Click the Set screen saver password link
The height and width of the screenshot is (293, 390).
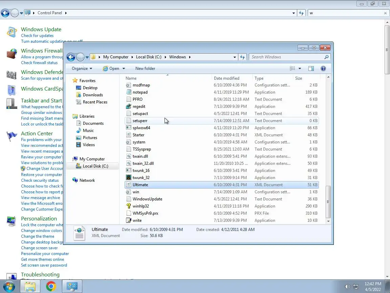click(44, 265)
